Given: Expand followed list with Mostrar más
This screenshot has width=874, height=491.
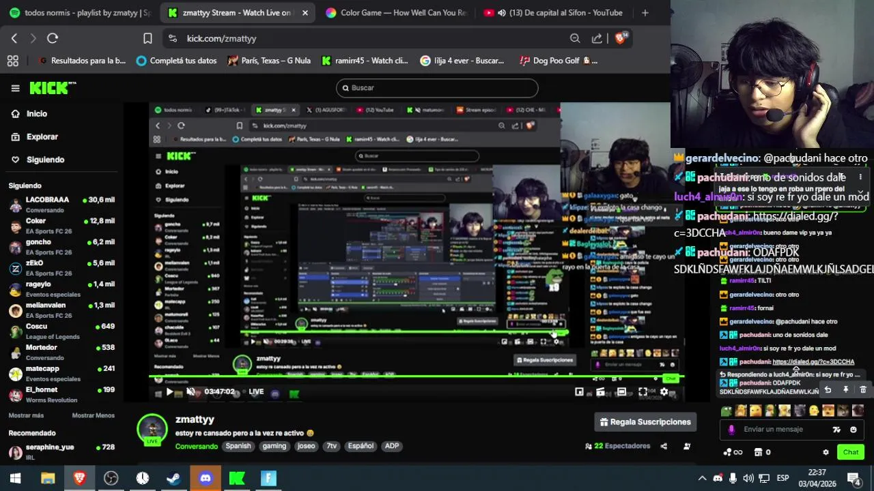Looking at the screenshot, I should pyautogui.click(x=26, y=415).
